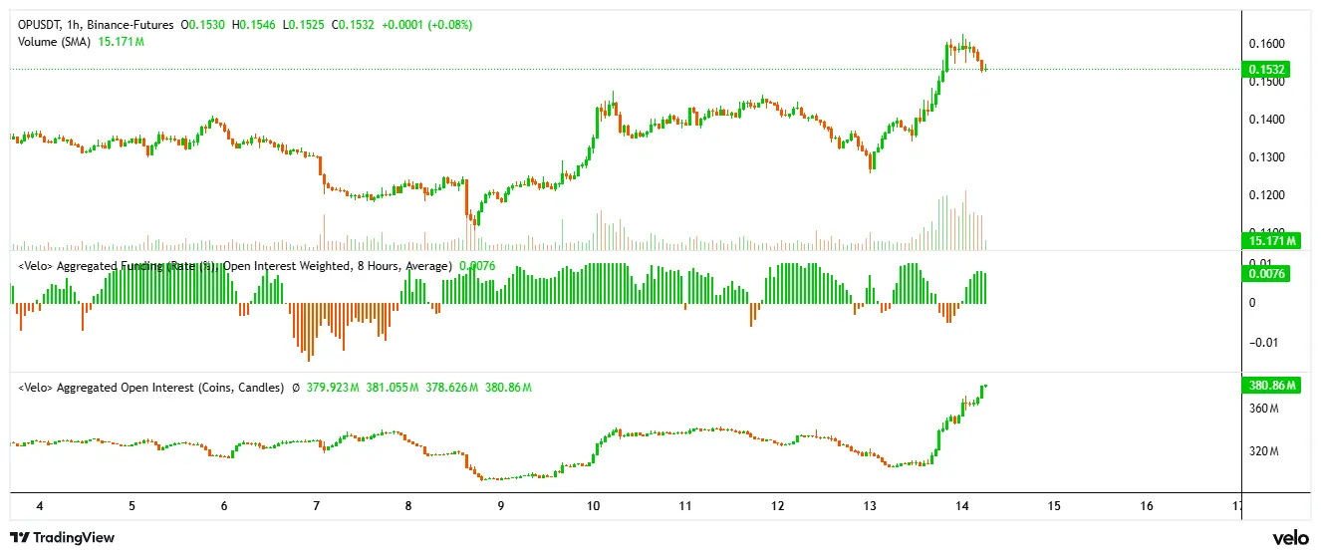Click the green 0.0076 funding rate axis tag

(x=1266, y=273)
